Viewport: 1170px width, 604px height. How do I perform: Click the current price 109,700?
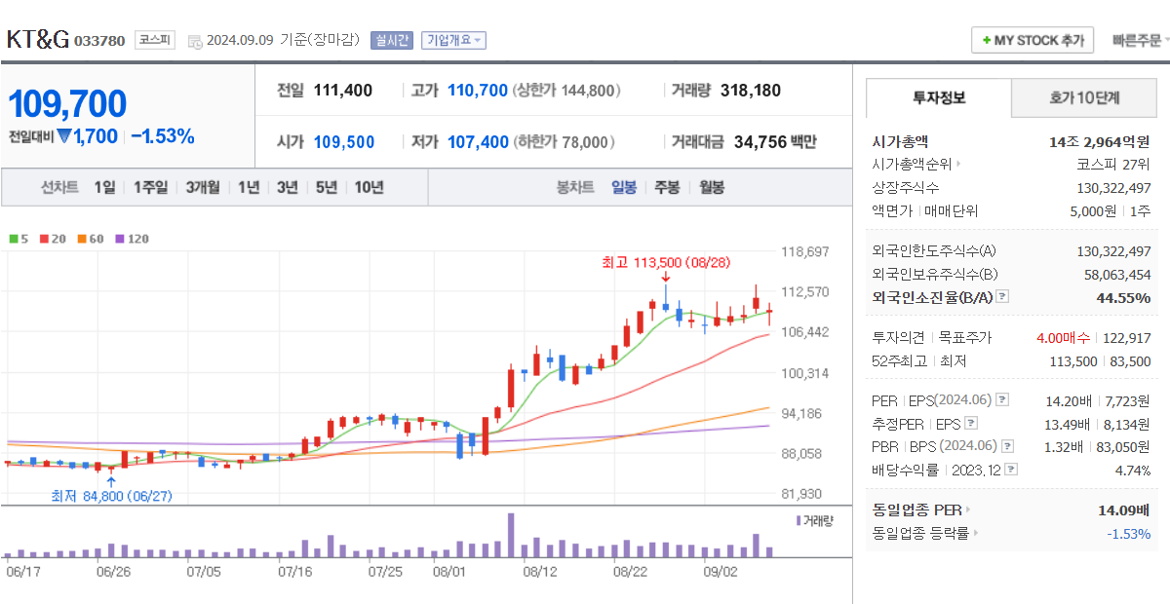pos(67,103)
